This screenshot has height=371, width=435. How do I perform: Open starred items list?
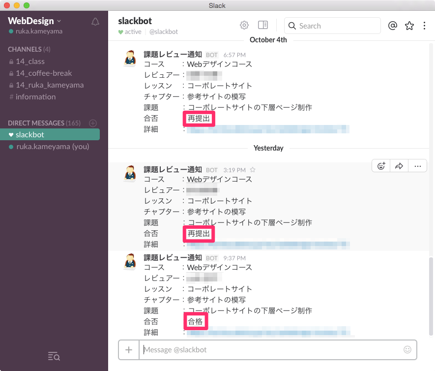409,26
